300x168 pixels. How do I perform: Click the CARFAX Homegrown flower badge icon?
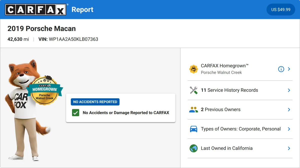[x=193, y=69]
